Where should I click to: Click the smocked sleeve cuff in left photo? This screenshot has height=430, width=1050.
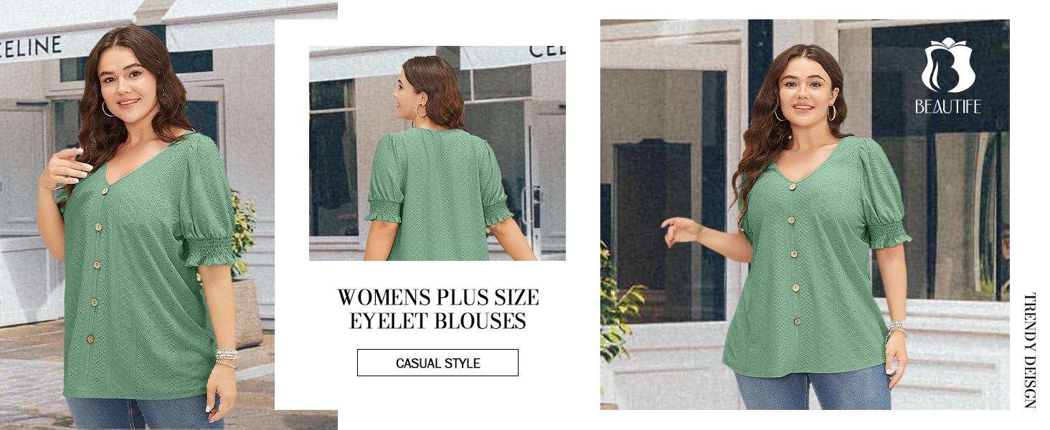(212, 250)
